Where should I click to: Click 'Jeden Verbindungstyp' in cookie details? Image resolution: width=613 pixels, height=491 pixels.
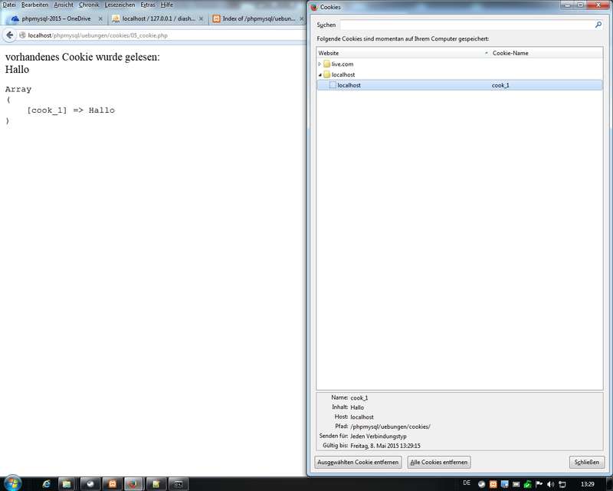coord(379,436)
